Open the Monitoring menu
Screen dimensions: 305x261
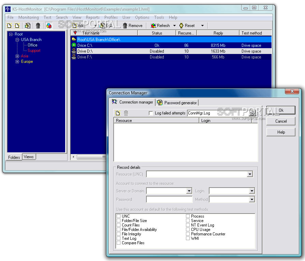click(29, 17)
